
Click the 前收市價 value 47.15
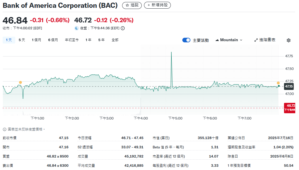(64, 138)
